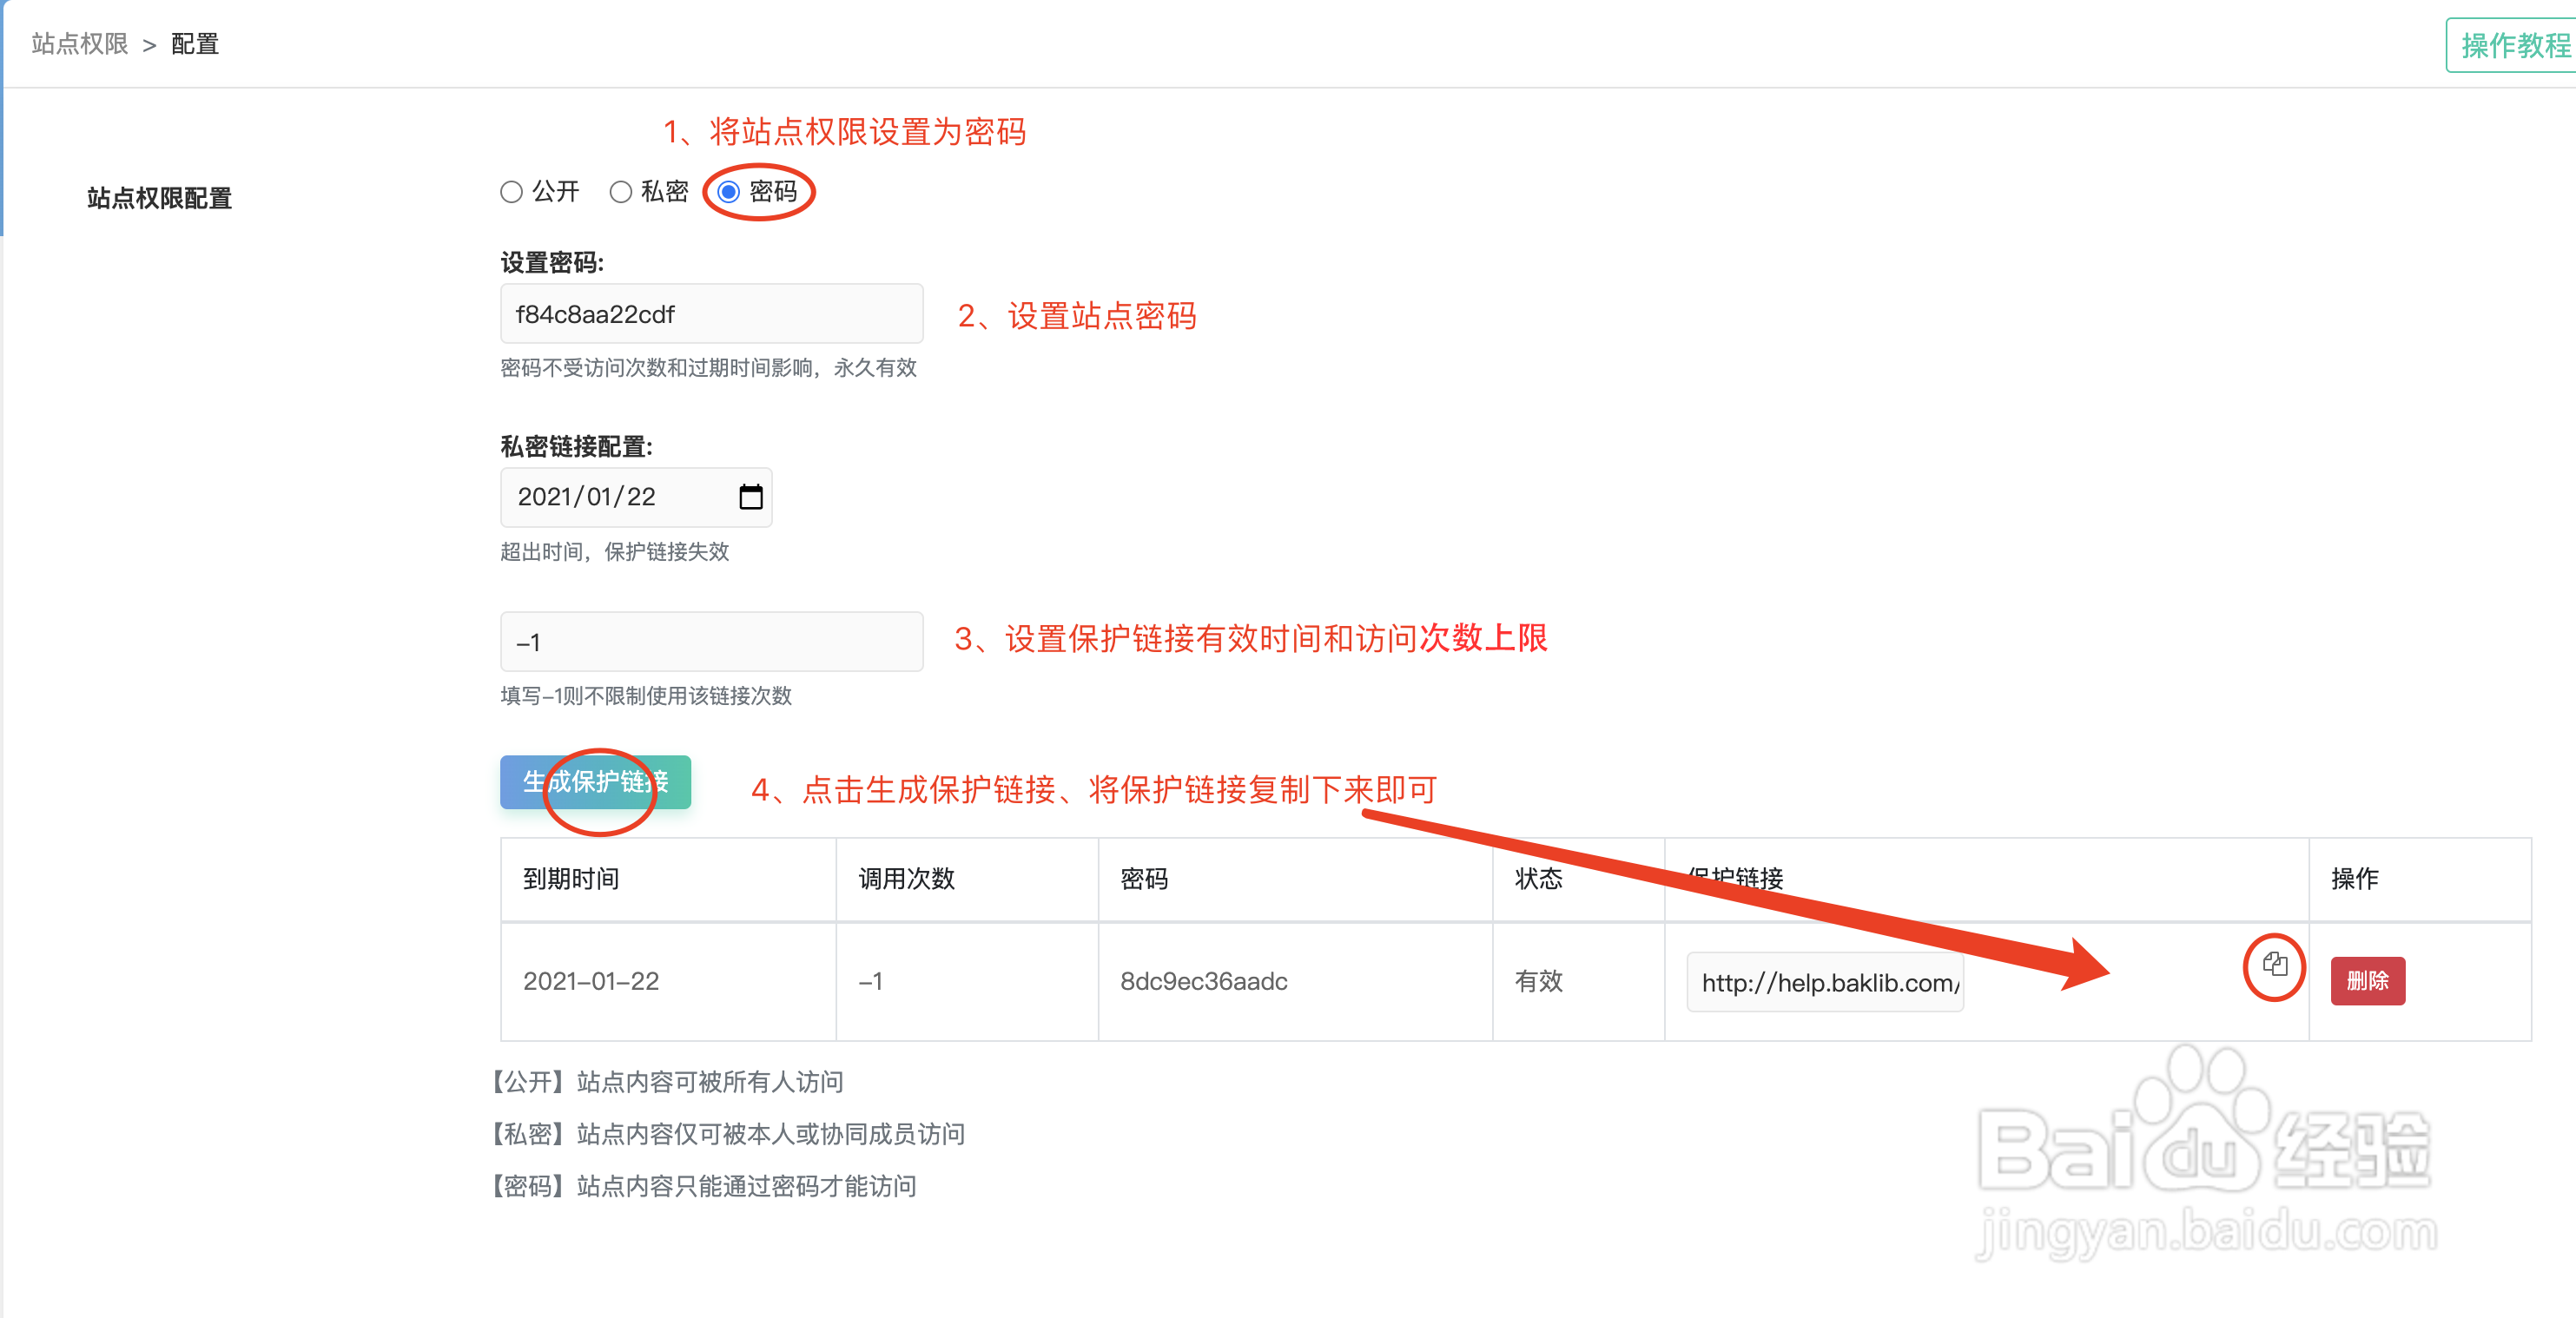Viewport: 2576px width, 1318px height.
Task: Click the 操作教程 button
Action: tap(2510, 43)
